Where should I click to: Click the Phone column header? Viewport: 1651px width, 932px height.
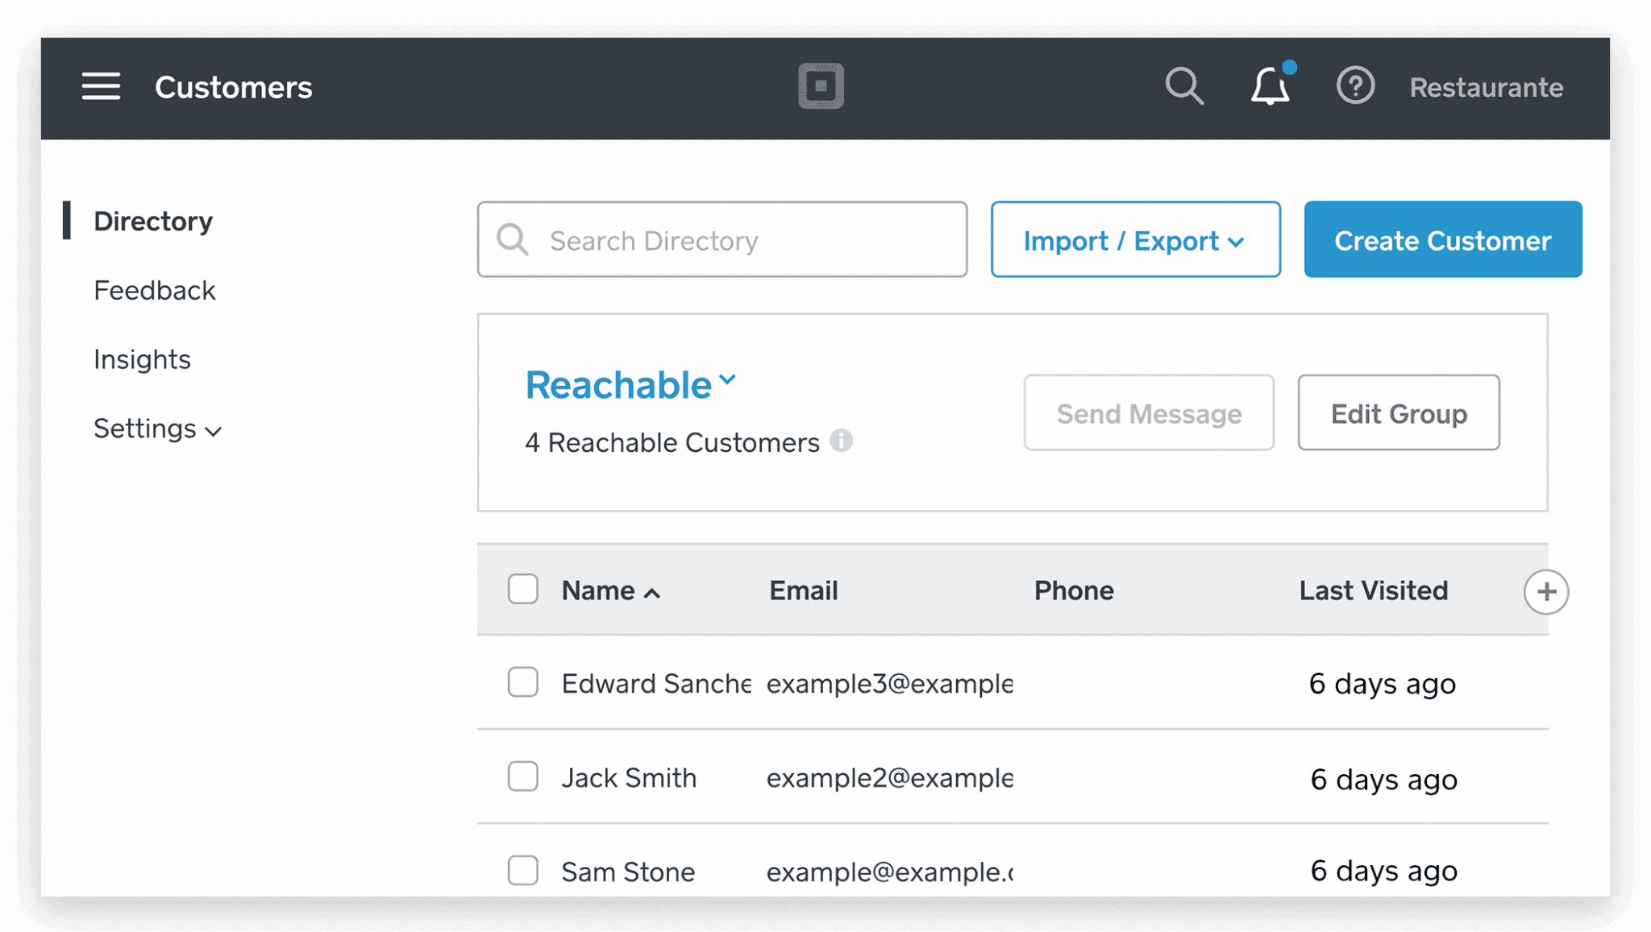(1074, 590)
